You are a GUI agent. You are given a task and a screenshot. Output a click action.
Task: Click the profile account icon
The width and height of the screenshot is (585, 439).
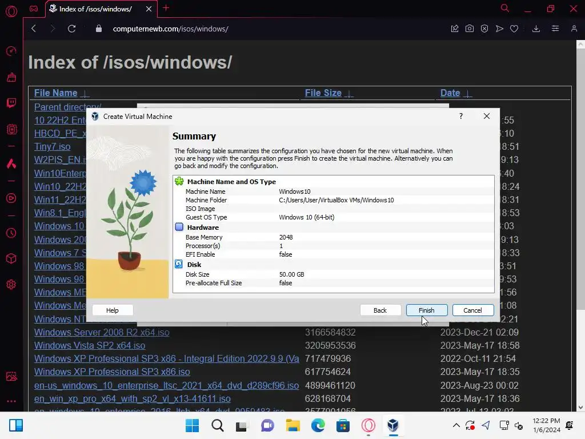click(574, 29)
